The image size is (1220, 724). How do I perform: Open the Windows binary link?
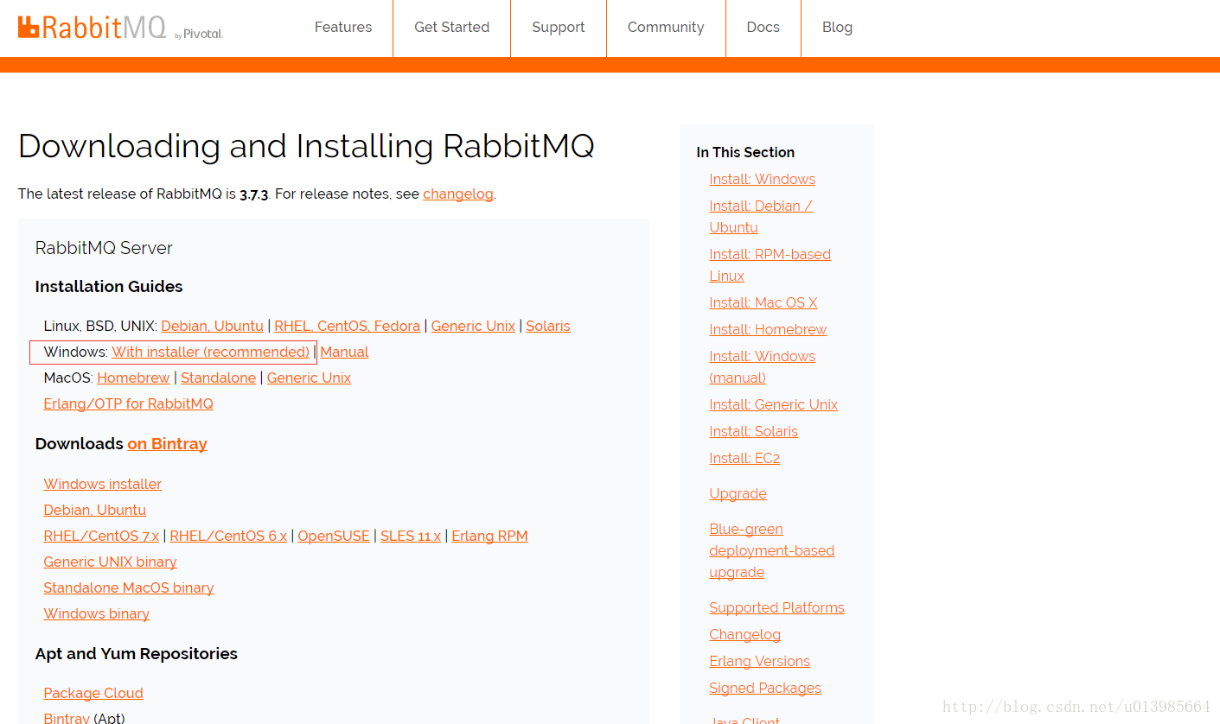coord(96,613)
